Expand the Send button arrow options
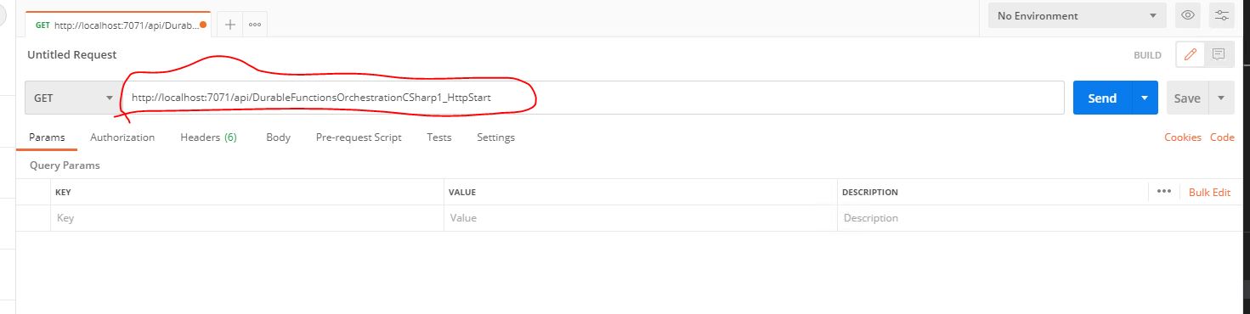The image size is (1250, 314). (1145, 98)
